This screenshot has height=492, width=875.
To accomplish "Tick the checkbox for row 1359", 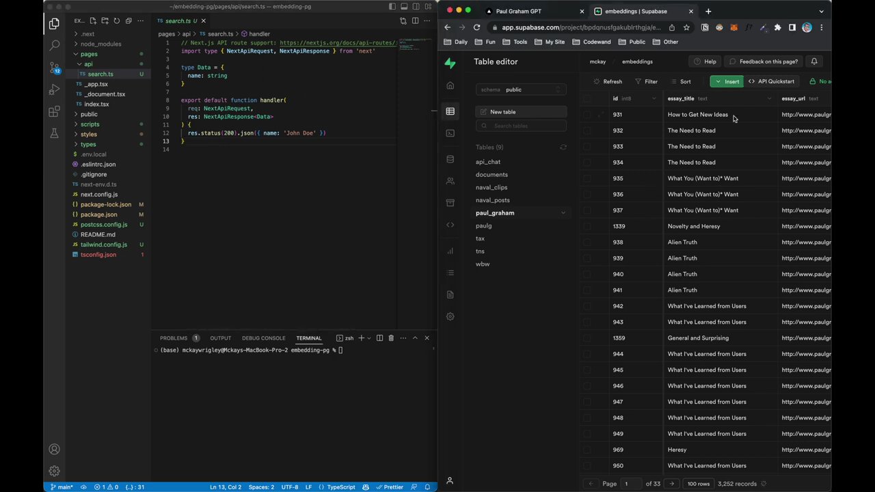I will coord(587,338).
